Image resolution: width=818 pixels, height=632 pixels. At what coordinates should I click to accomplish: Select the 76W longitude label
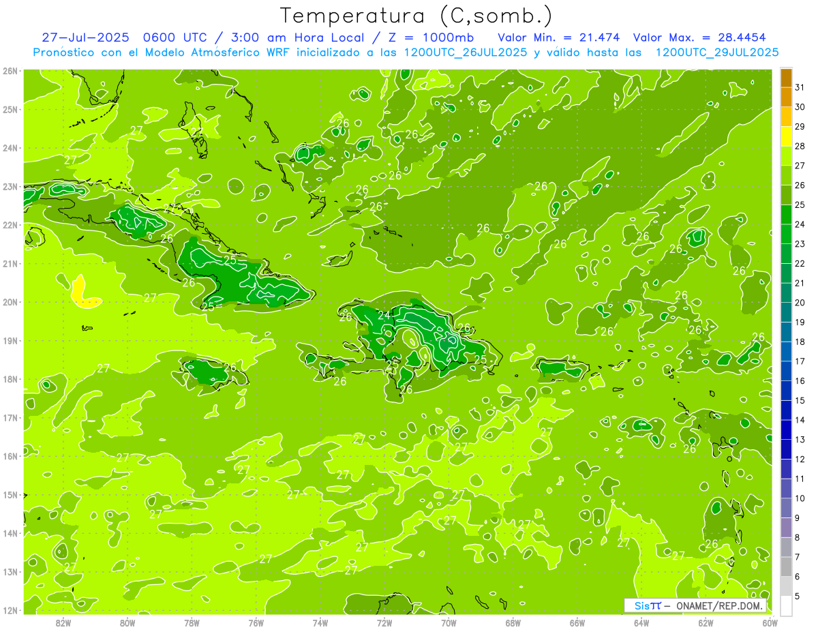coord(256,622)
